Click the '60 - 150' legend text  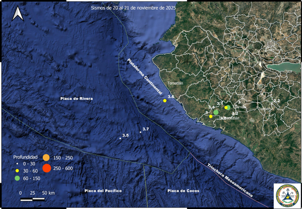coord(32,179)
